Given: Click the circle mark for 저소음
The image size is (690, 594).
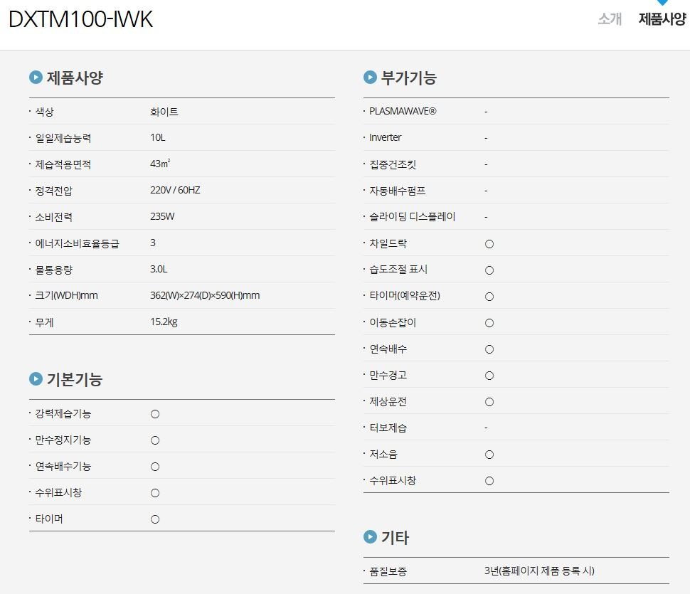Looking at the screenshot, I should (x=489, y=455).
